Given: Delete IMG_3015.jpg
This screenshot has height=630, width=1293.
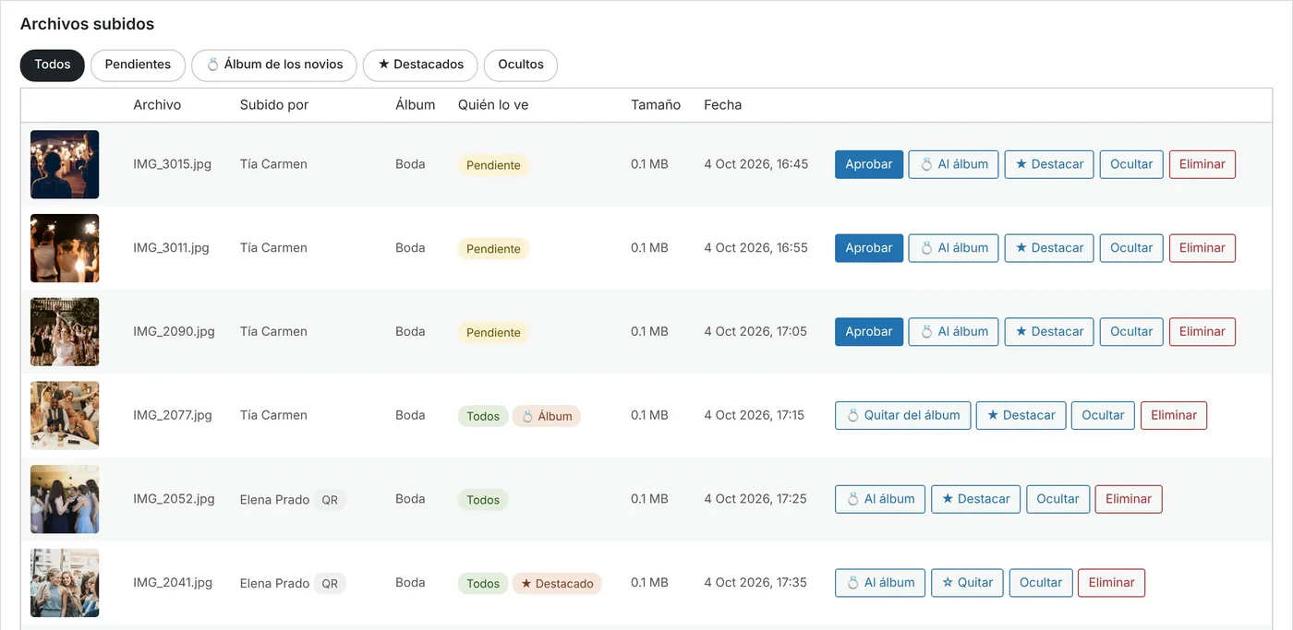Looking at the screenshot, I should click(1202, 164).
